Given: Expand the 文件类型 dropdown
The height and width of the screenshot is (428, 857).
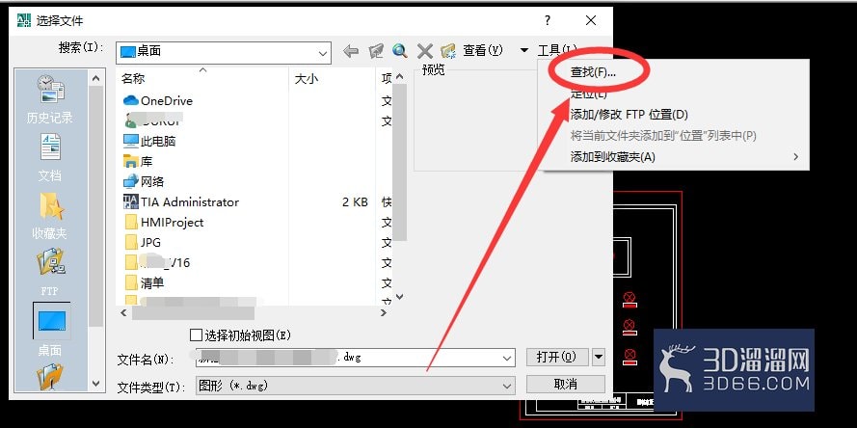Looking at the screenshot, I should 507,386.
